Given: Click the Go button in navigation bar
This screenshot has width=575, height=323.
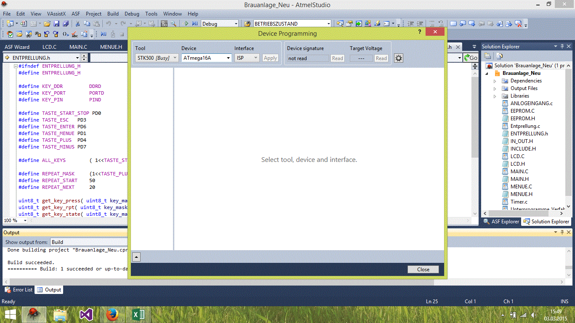Looking at the screenshot, I should tap(471, 58).
